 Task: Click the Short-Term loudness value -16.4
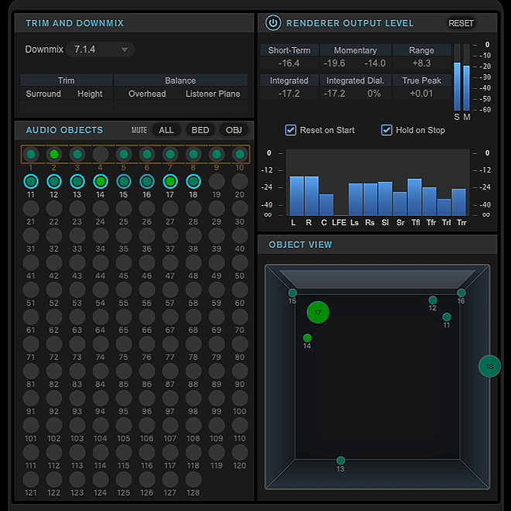(289, 63)
